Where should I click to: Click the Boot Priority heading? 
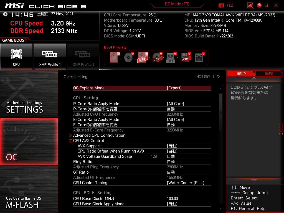115,47
